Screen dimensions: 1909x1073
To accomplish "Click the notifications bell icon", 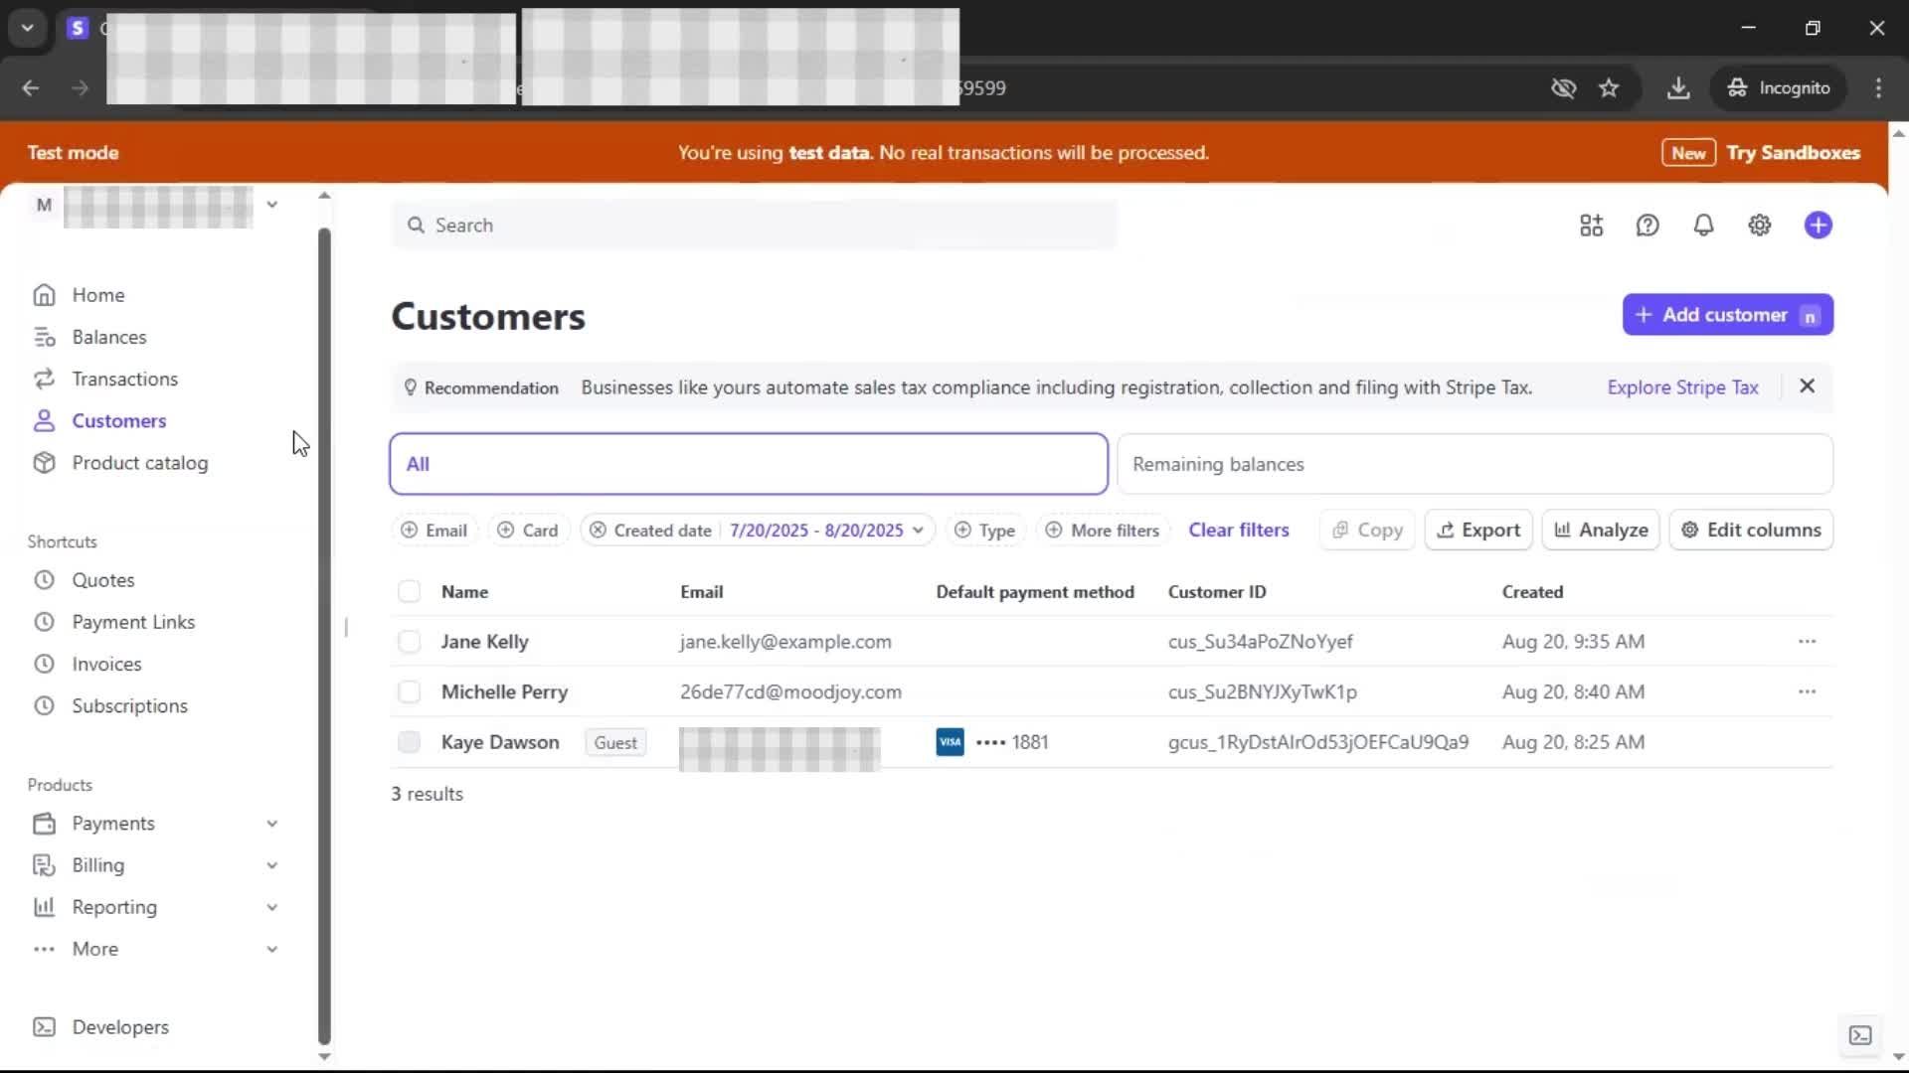I will [x=1703, y=226].
